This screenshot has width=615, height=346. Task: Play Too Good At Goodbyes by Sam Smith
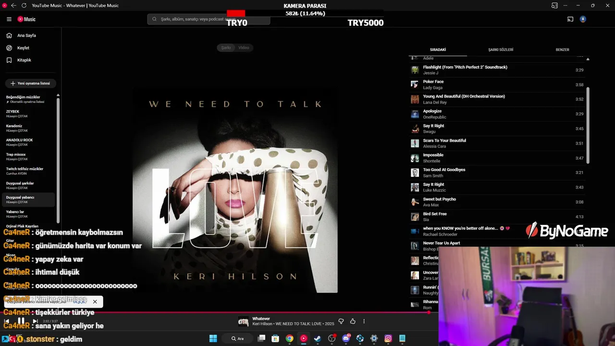[498, 173]
